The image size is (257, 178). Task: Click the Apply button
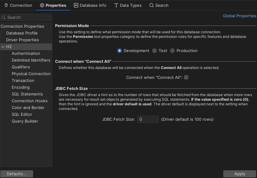[x=240, y=174]
